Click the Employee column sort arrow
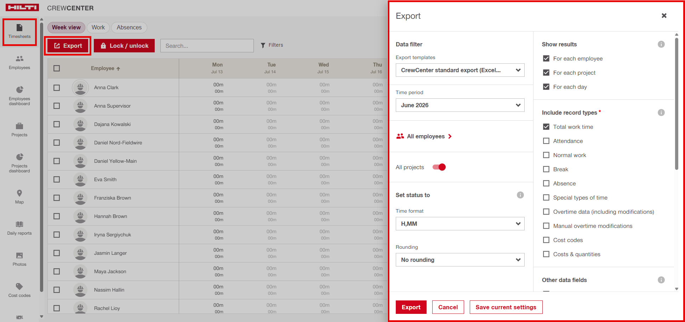Image resolution: width=685 pixels, height=322 pixels. tap(118, 69)
